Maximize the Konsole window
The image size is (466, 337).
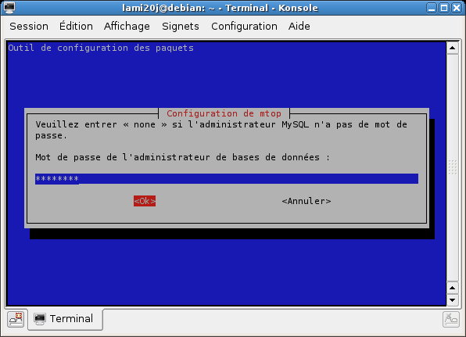click(x=444, y=8)
